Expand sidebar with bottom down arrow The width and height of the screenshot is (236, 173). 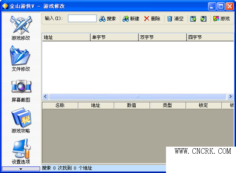point(21,169)
